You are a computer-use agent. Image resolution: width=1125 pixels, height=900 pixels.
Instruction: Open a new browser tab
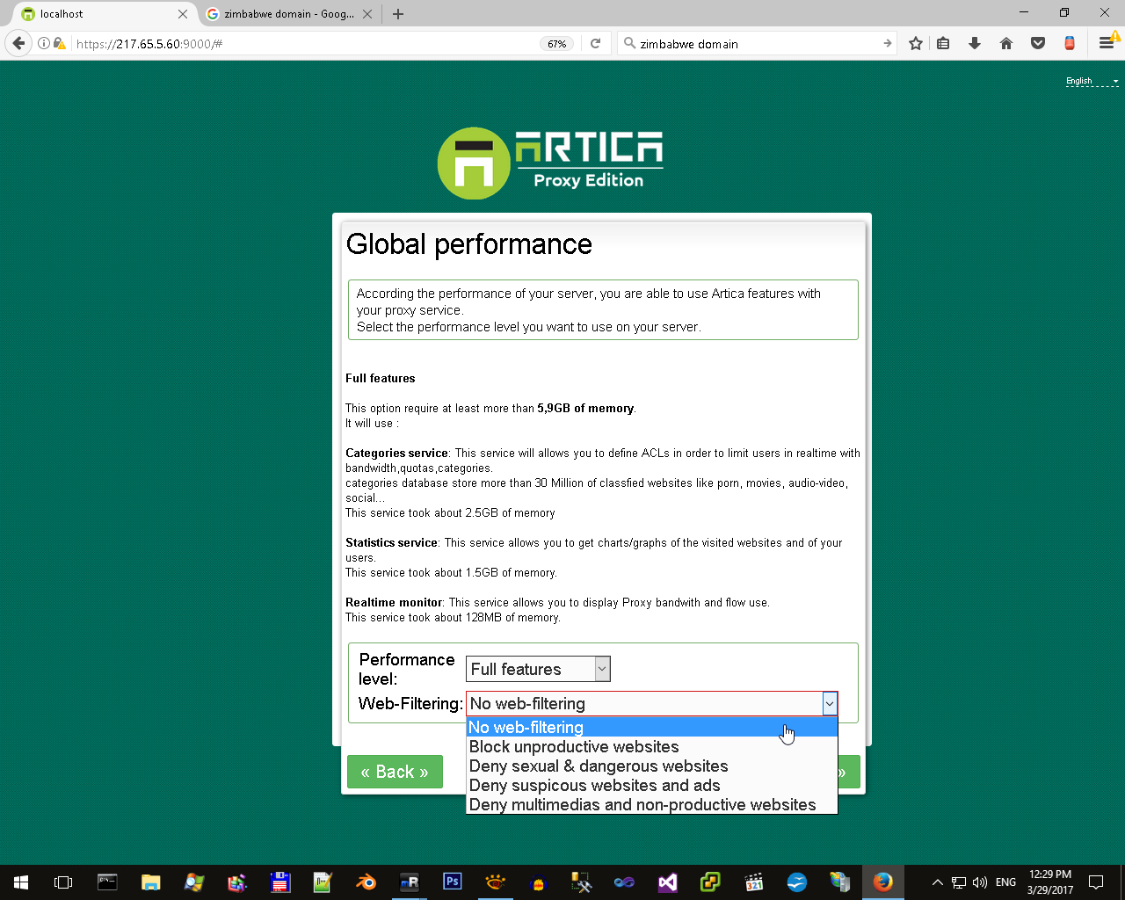tap(398, 14)
